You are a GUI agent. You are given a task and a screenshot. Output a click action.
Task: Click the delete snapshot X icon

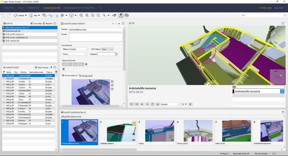coord(112,89)
